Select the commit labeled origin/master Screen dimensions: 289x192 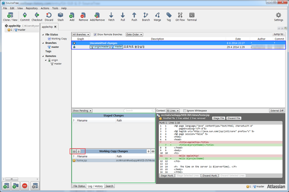pyautogui.click(x=179, y=47)
